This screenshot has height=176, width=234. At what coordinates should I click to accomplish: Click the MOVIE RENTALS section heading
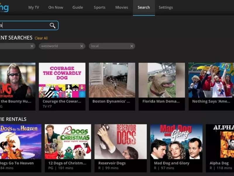13,119
